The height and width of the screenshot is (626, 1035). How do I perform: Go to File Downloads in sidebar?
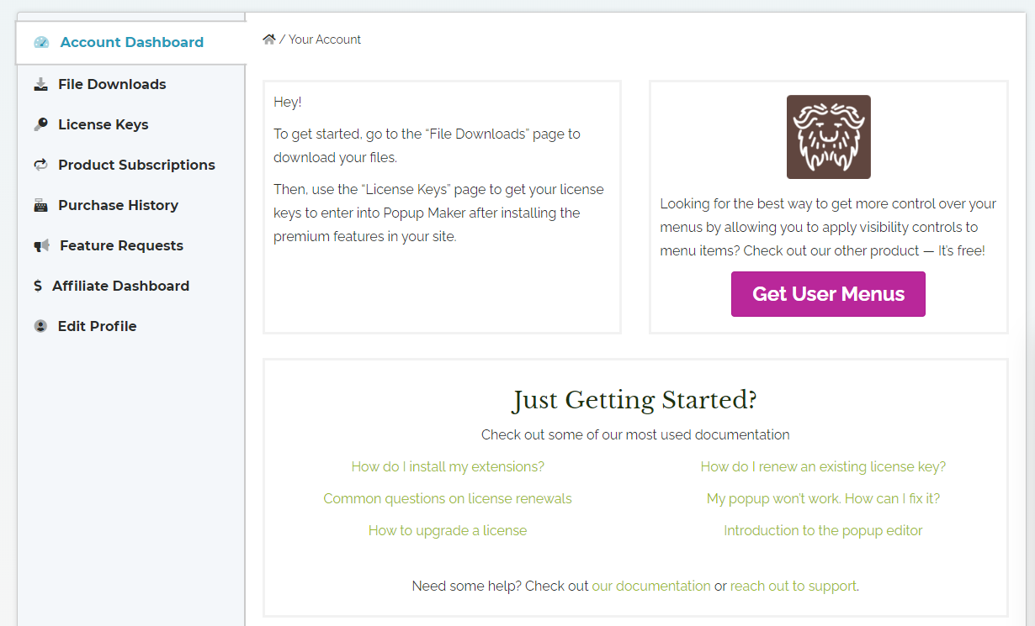(112, 84)
